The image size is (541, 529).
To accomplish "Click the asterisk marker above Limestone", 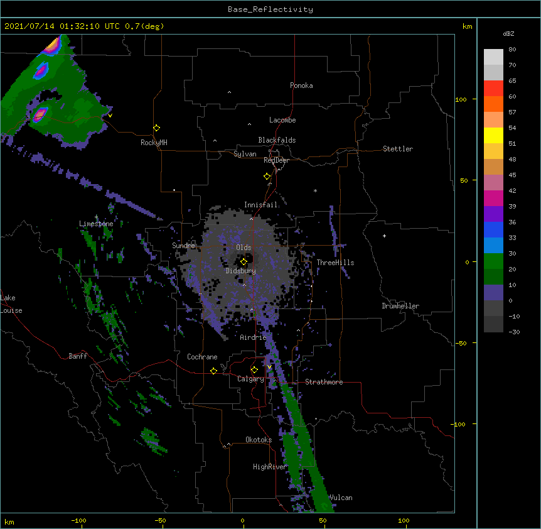I will pyautogui.click(x=96, y=217).
